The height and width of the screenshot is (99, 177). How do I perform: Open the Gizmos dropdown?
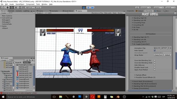click(121, 13)
